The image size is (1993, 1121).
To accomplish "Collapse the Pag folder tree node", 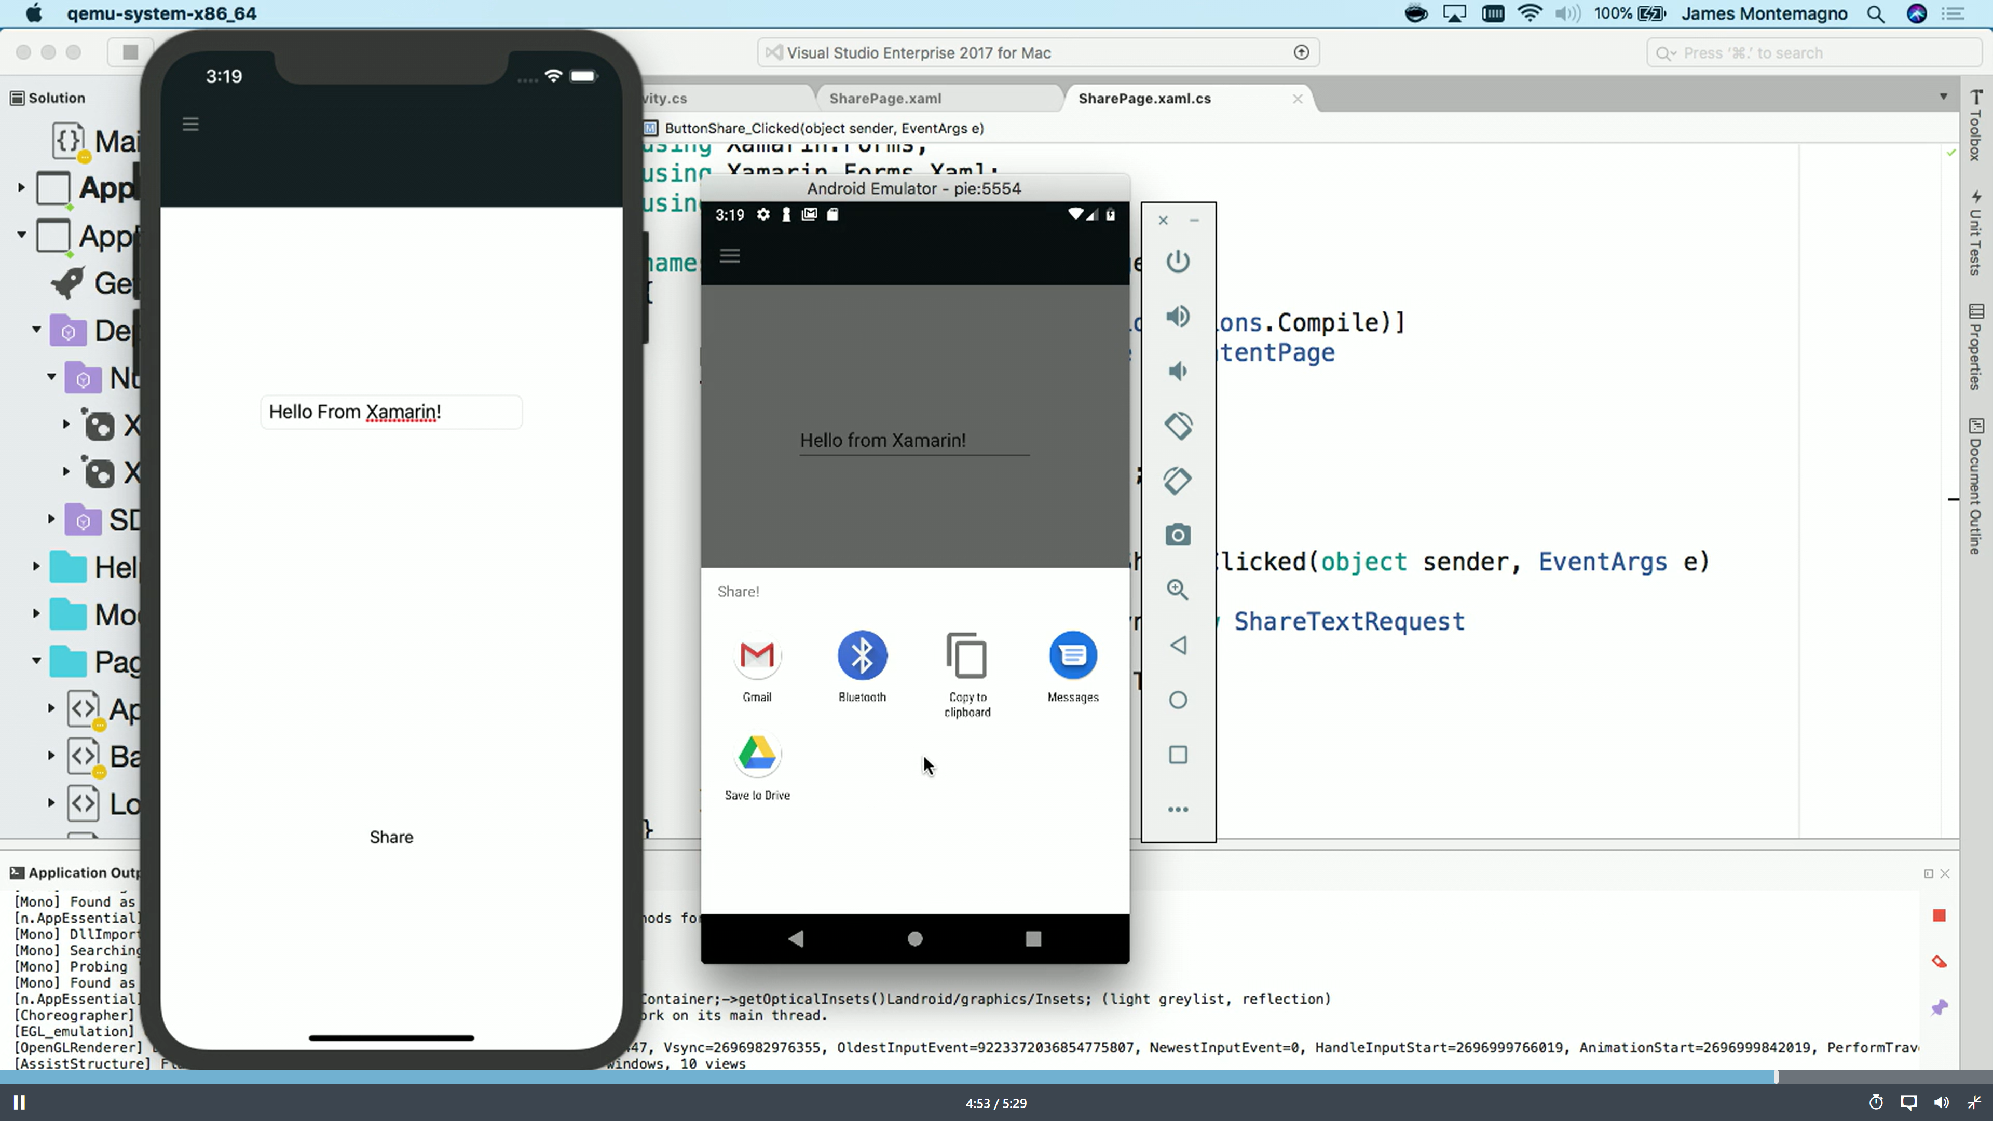I will click(x=36, y=661).
